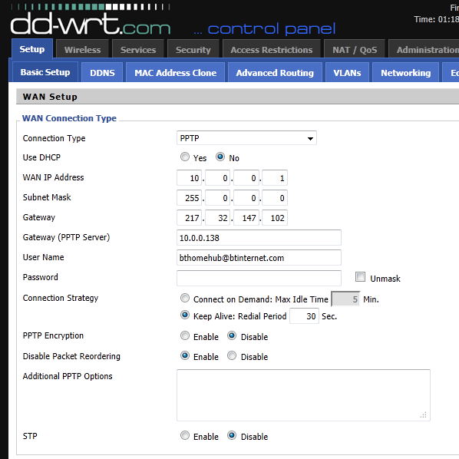Image resolution: width=459 pixels, height=459 pixels.
Task: Focus the User Name field
Action: [259, 257]
